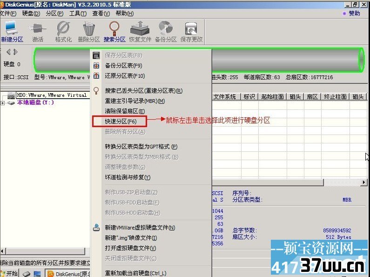Open the 帮助(H) menu
Viewport: 370px width, 277px height.
coord(125,14)
